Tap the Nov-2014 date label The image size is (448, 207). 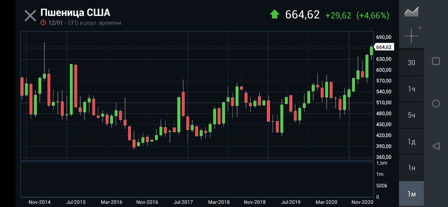(40, 202)
